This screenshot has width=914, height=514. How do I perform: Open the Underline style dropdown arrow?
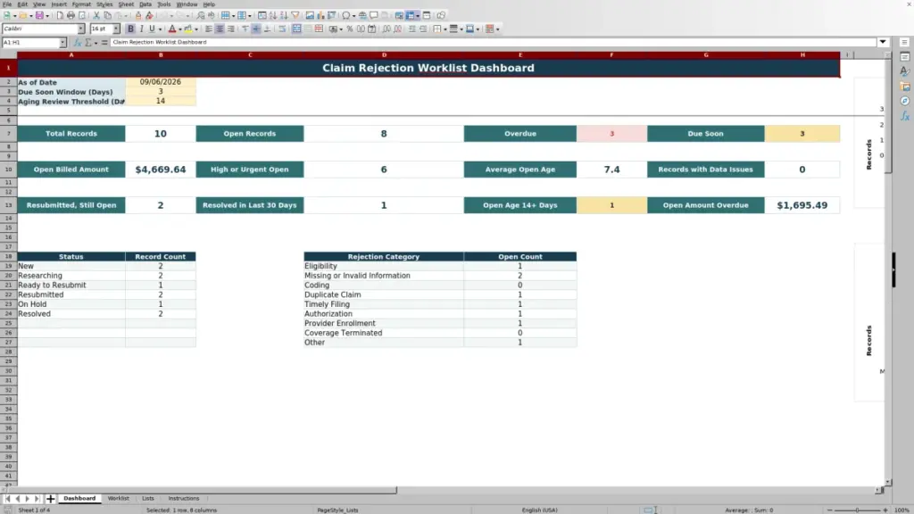[160, 29]
